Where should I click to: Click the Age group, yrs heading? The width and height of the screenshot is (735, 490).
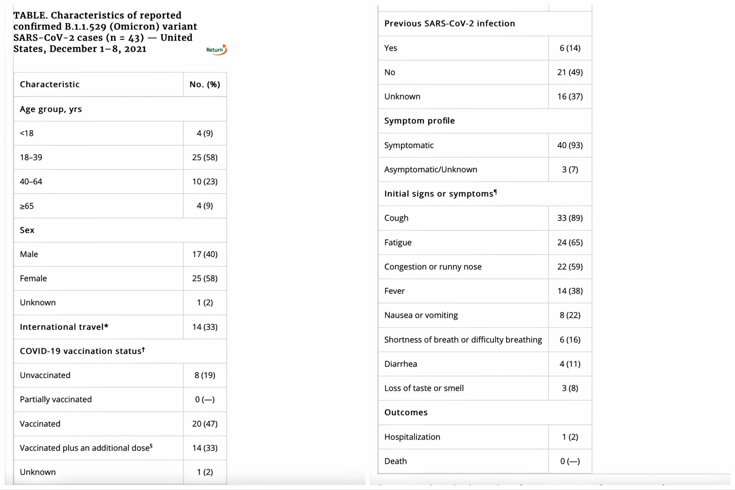tap(51, 109)
